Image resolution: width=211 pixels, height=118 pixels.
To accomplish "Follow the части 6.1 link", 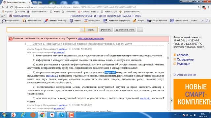I will [x=145, y=98].
